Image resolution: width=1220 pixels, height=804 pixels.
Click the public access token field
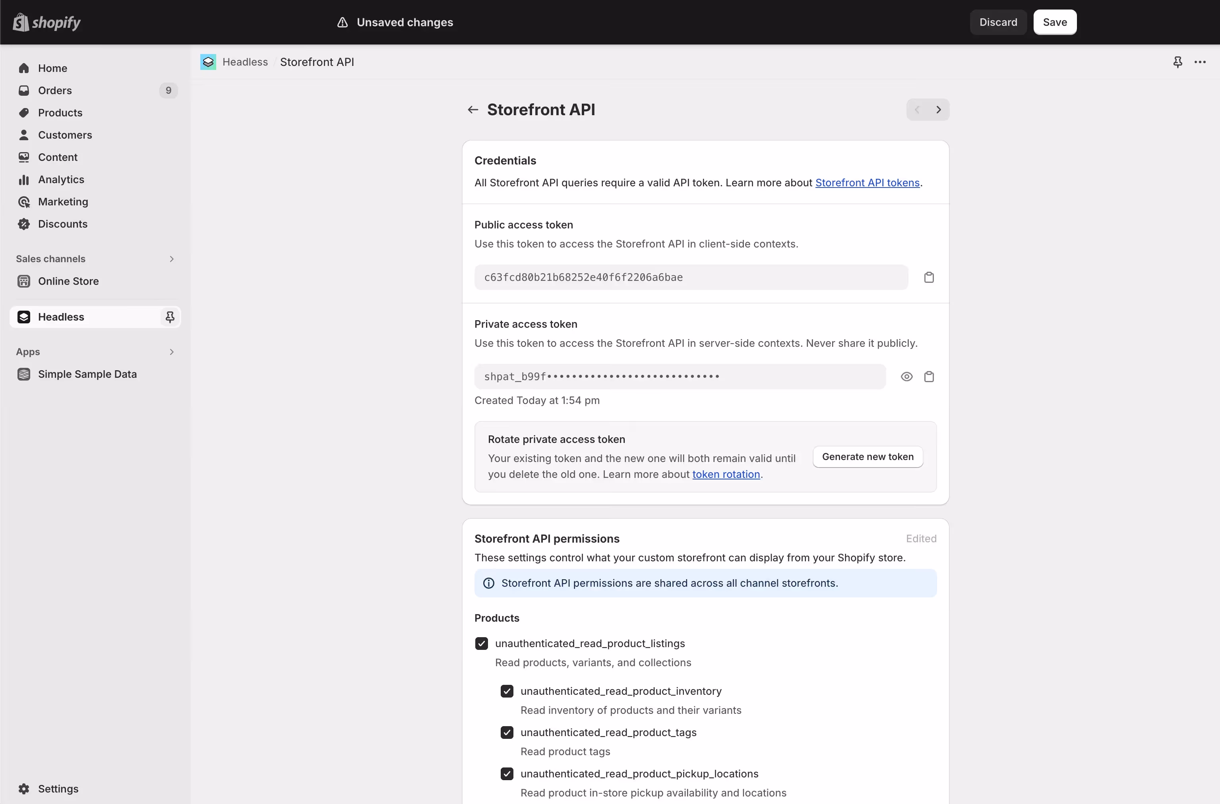(691, 277)
